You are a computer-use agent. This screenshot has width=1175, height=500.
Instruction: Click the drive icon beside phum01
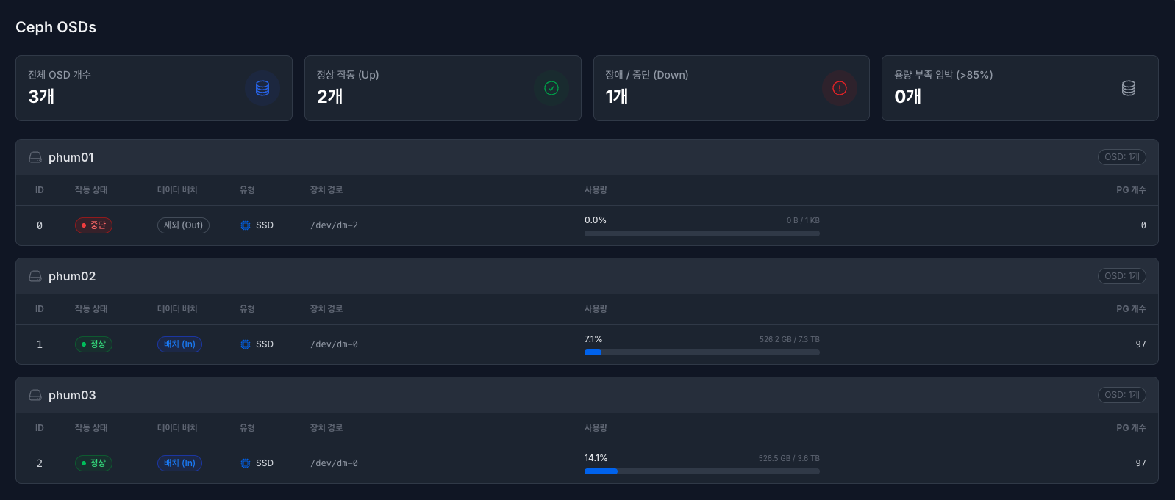[35, 157]
